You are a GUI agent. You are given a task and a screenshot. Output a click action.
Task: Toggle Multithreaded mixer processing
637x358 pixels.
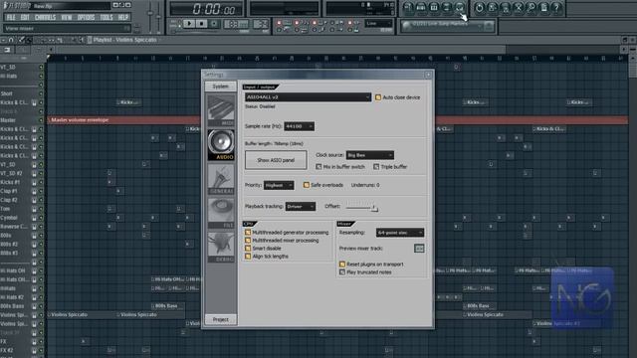click(x=248, y=241)
